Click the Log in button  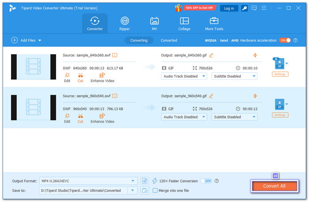coord(229,8)
